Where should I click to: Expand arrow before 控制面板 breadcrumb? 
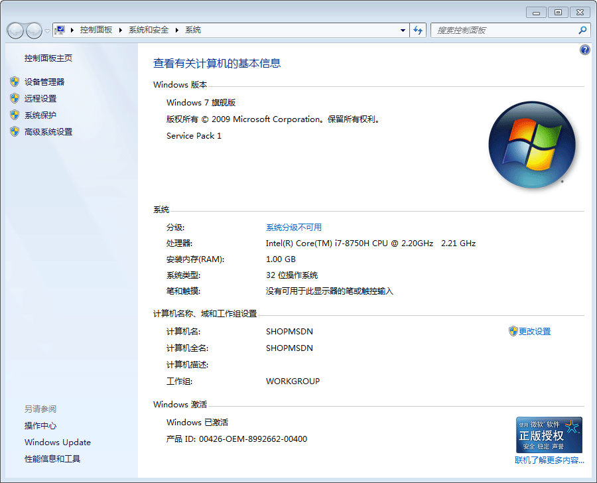[x=72, y=30]
